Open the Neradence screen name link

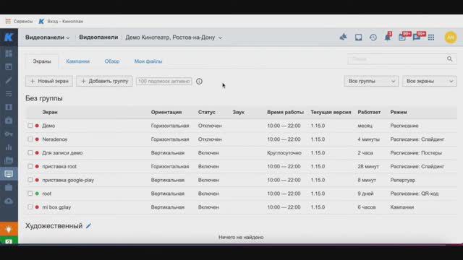(55, 139)
